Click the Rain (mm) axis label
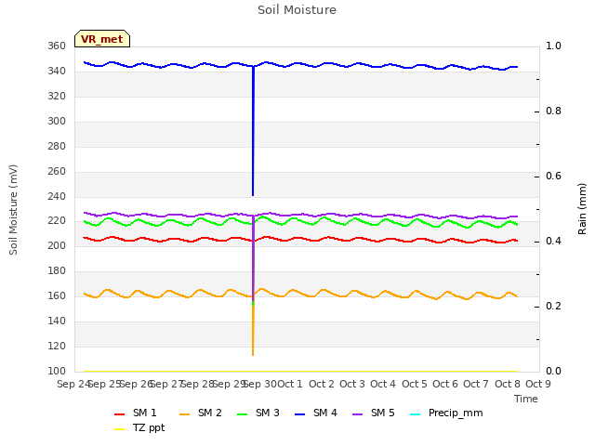 coord(582,209)
